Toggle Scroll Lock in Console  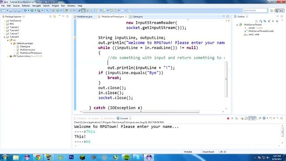(x=246, y=118)
